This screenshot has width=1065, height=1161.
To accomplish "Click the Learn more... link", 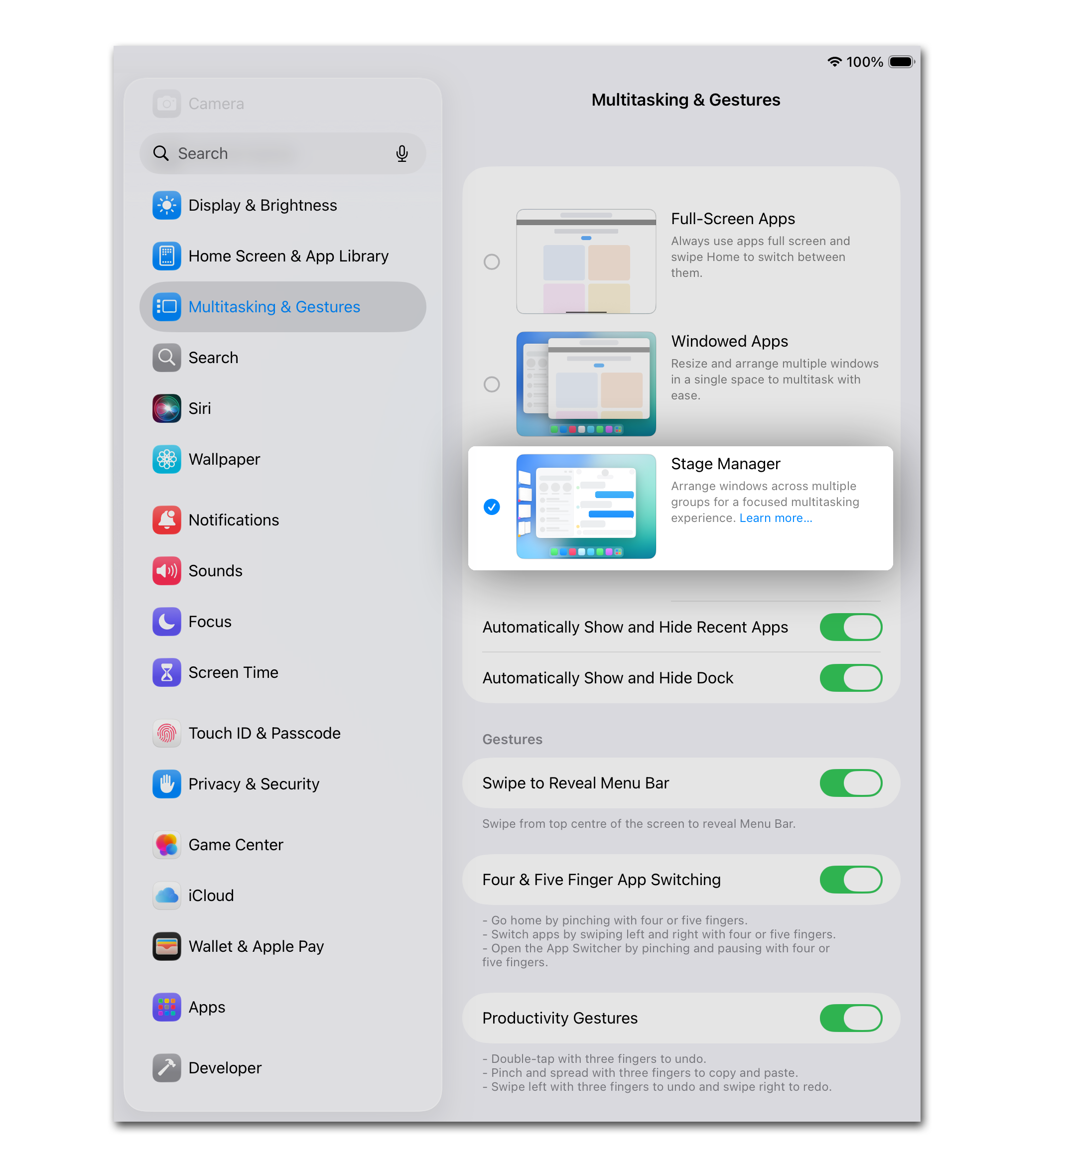I will click(x=776, y=518).
